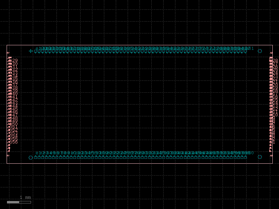Click the cyan origin crosshair marker
279x209 pixels.
[x=31, y=51]
